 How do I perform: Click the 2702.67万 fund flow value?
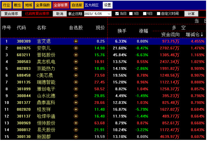point(170,48)
